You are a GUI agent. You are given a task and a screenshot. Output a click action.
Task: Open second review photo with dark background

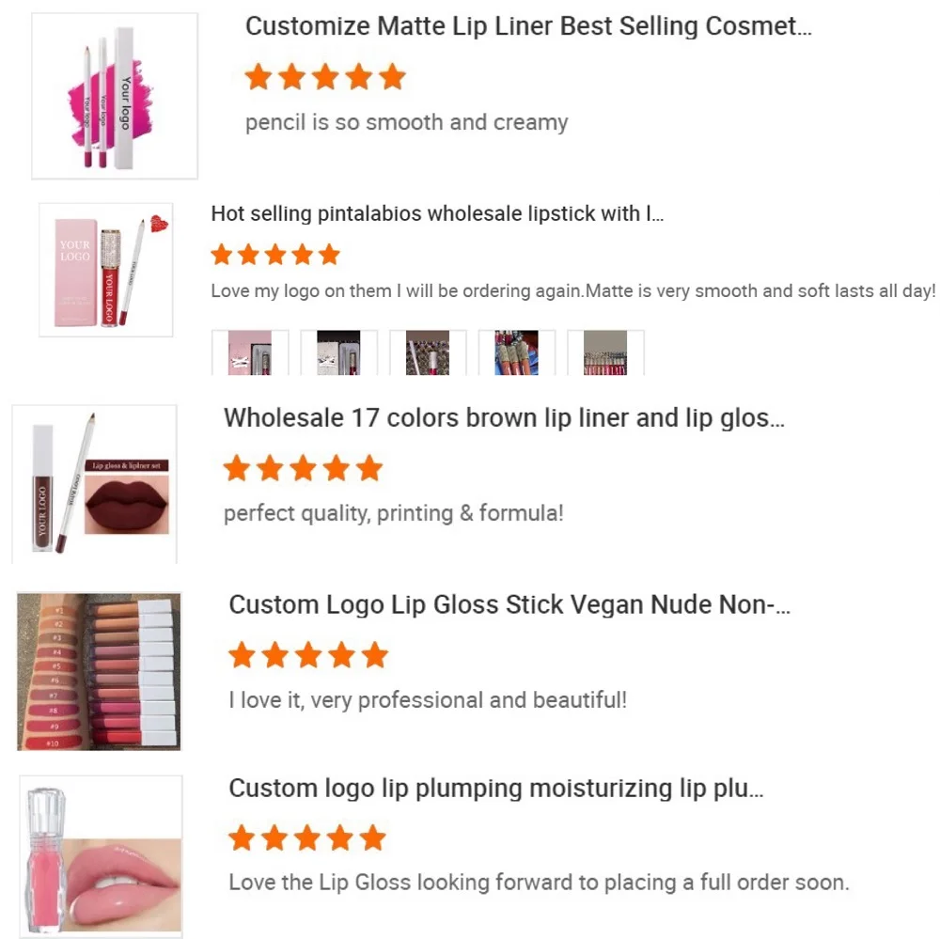pyautogui.click(x=338, y=353)
